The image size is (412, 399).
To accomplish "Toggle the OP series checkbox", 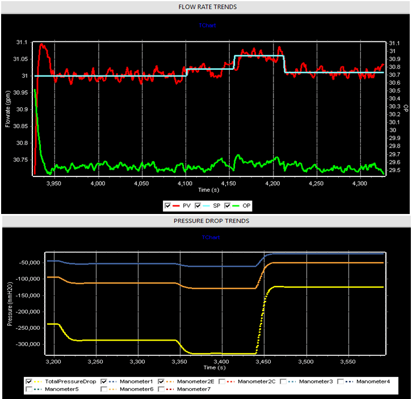I will click(x=229, y=205).
